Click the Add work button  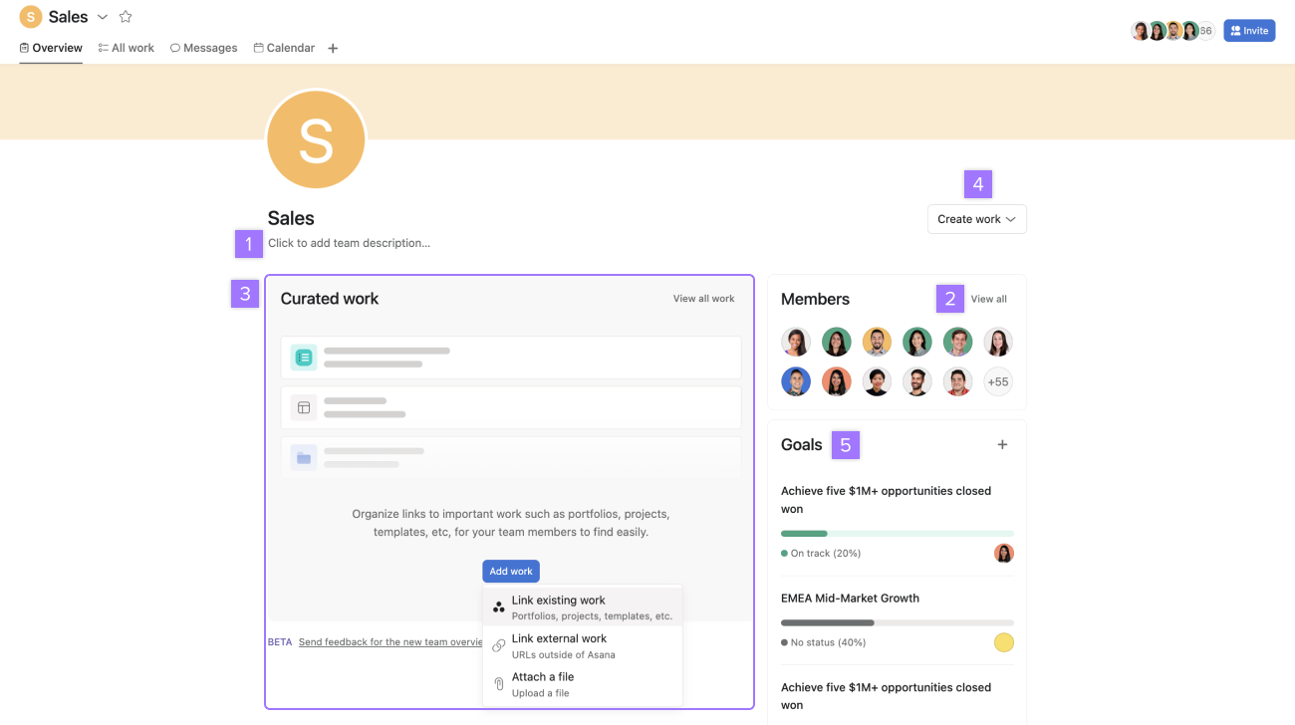(511, 571)
